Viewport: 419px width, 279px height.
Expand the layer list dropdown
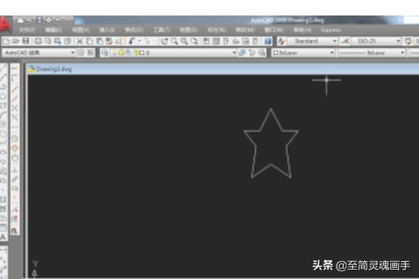[x=234, y=53]
